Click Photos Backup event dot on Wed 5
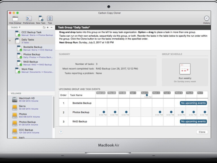The image size is (217, 163). 182,112
